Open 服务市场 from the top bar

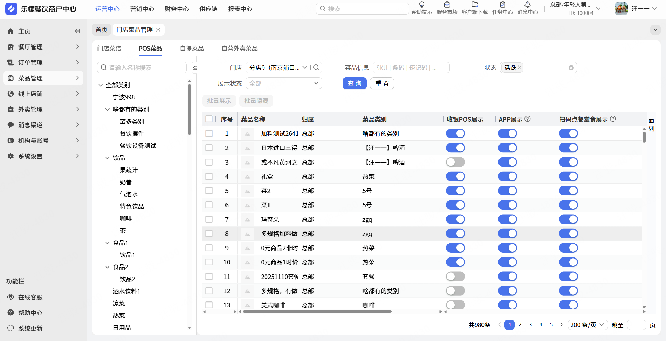[447, 8]
